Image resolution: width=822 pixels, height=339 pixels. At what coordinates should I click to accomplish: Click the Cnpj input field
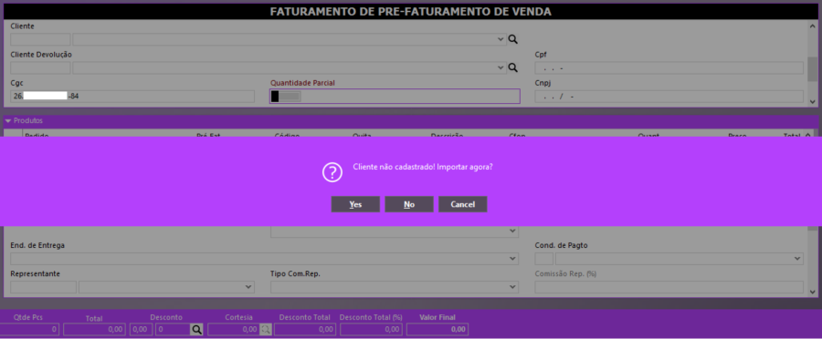pyautogui.click(x=669, y=97)
